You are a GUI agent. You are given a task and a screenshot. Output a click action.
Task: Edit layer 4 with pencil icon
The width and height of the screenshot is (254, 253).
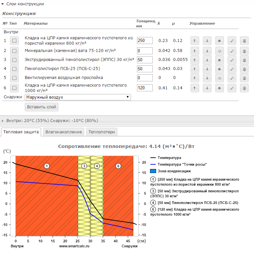232,69
